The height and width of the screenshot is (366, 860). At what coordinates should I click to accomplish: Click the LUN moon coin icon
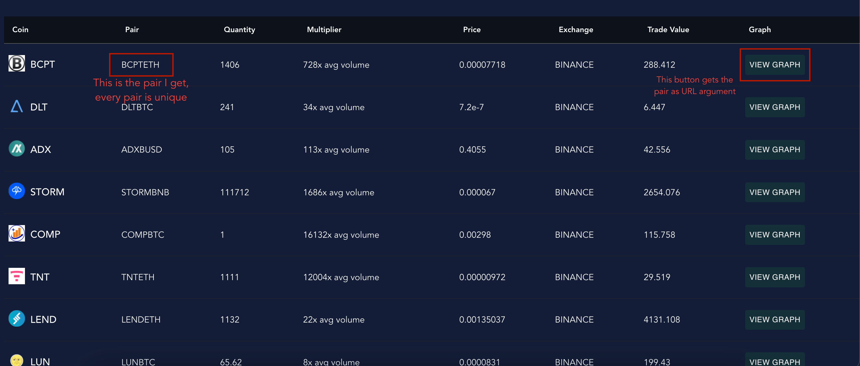pos(17,360)
